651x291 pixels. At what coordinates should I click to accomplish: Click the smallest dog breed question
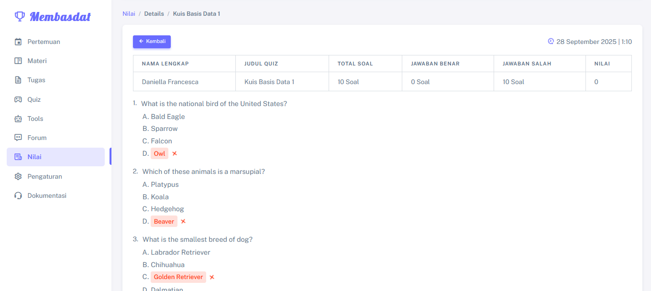pos(198,239)
